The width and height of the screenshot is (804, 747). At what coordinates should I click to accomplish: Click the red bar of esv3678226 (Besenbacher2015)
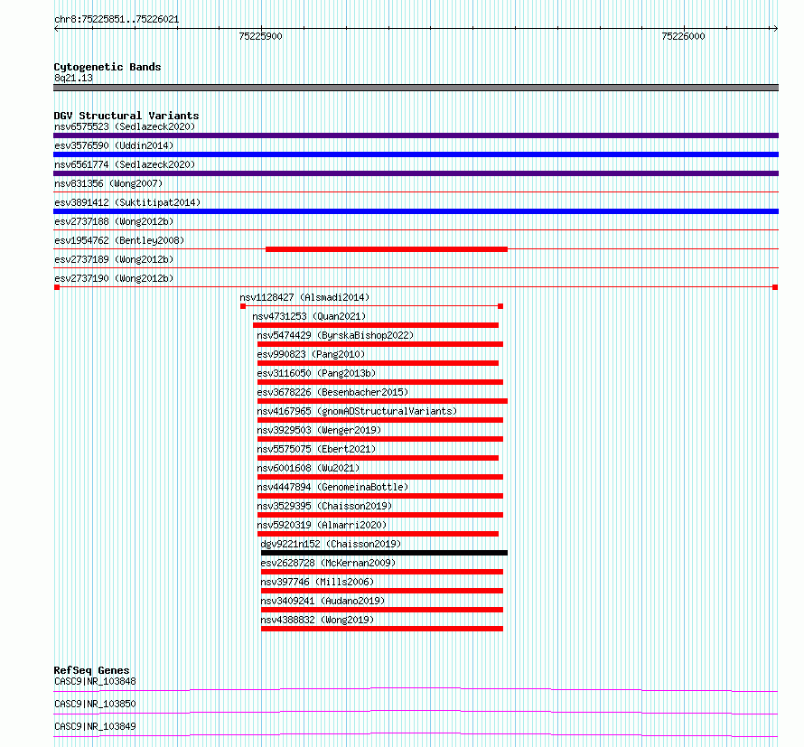[382, 401]
